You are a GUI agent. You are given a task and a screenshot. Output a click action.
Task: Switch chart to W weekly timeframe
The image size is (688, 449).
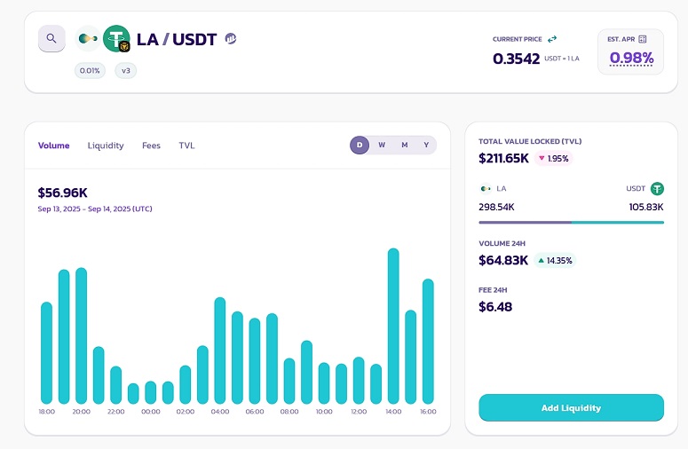coord(382,145)
